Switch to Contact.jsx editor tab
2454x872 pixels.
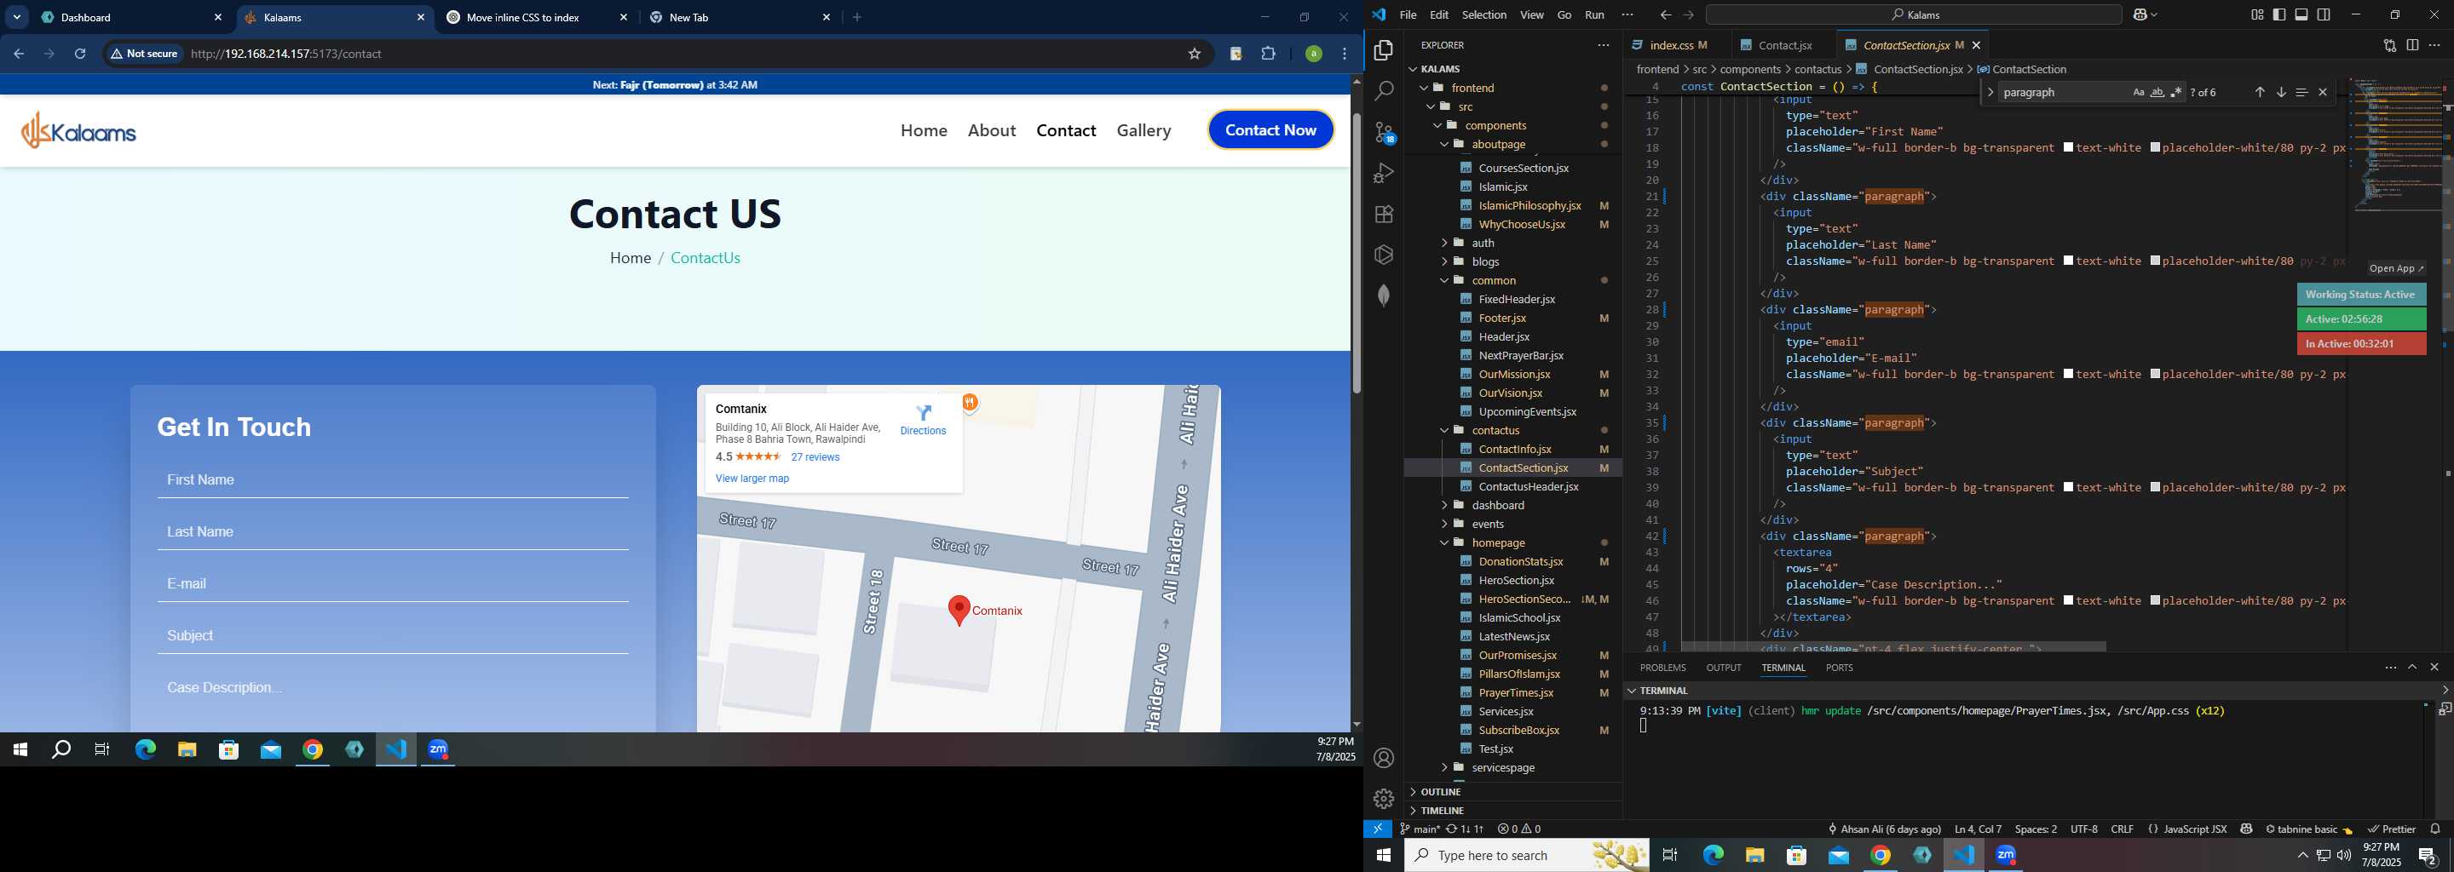[1783, 45]
